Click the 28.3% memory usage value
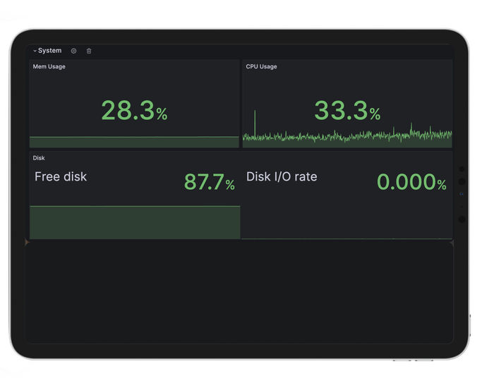 coord(134,111)
